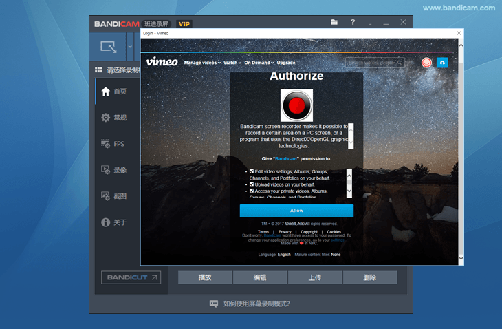Change Language English setting
Screen dimensions: 502x329
coord(284,255)
